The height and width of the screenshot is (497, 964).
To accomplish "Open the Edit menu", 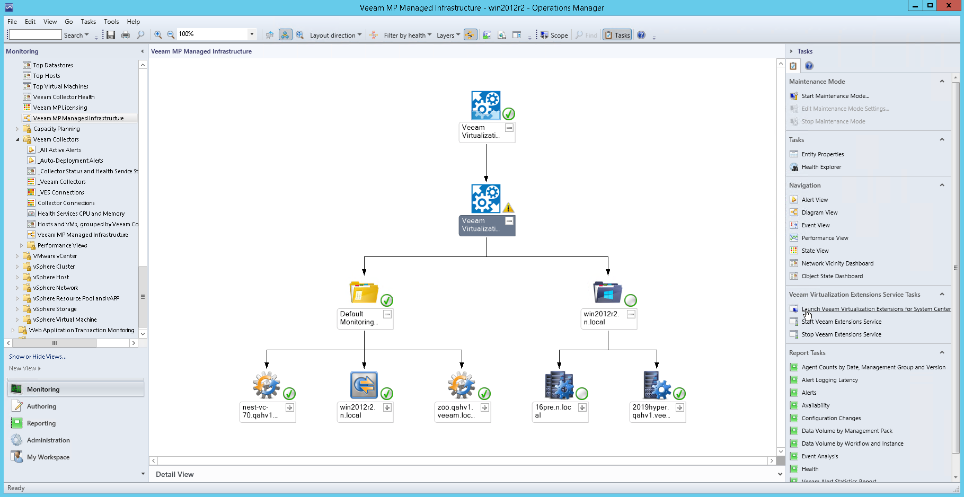I will pyautogui.click(x=30, y=22).
